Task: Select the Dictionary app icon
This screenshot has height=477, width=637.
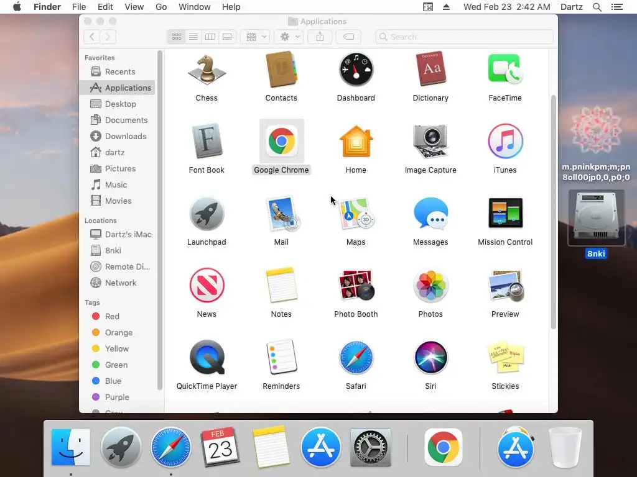Action: (x=430, y=70)
